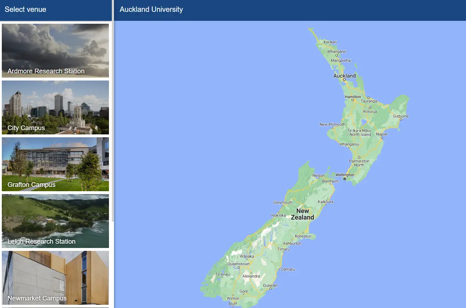This screenshot has width=466, height=308.
Task: Click the Select venue panel heading
Action: click(26, 10)
